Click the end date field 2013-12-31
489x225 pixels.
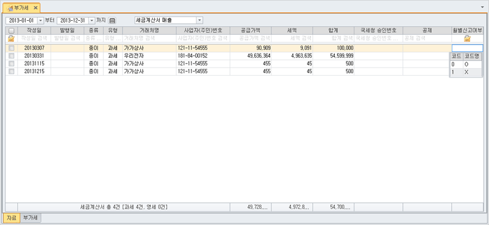(73, 21)
